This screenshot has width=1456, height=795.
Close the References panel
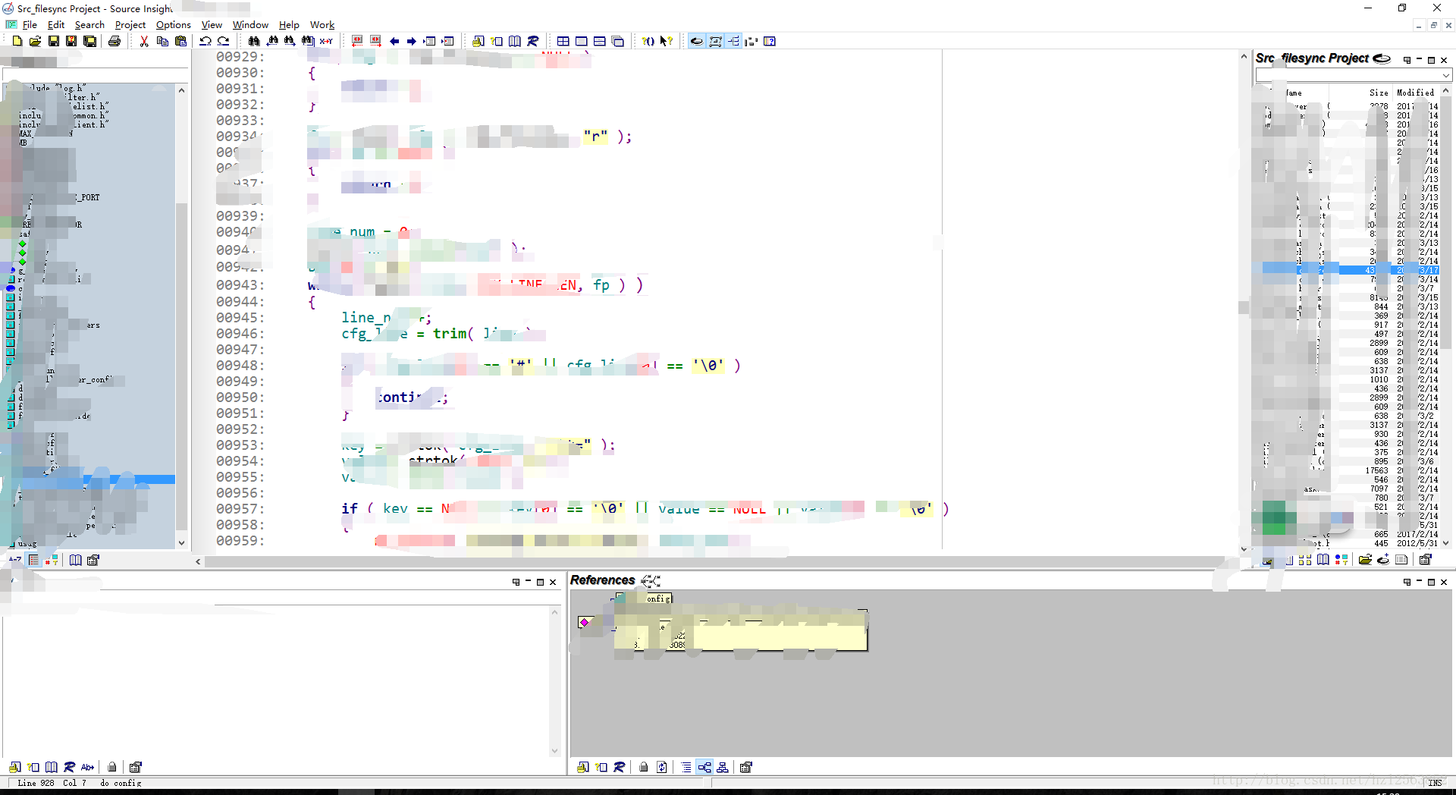pyautogui.click(x=1444, y=582)
